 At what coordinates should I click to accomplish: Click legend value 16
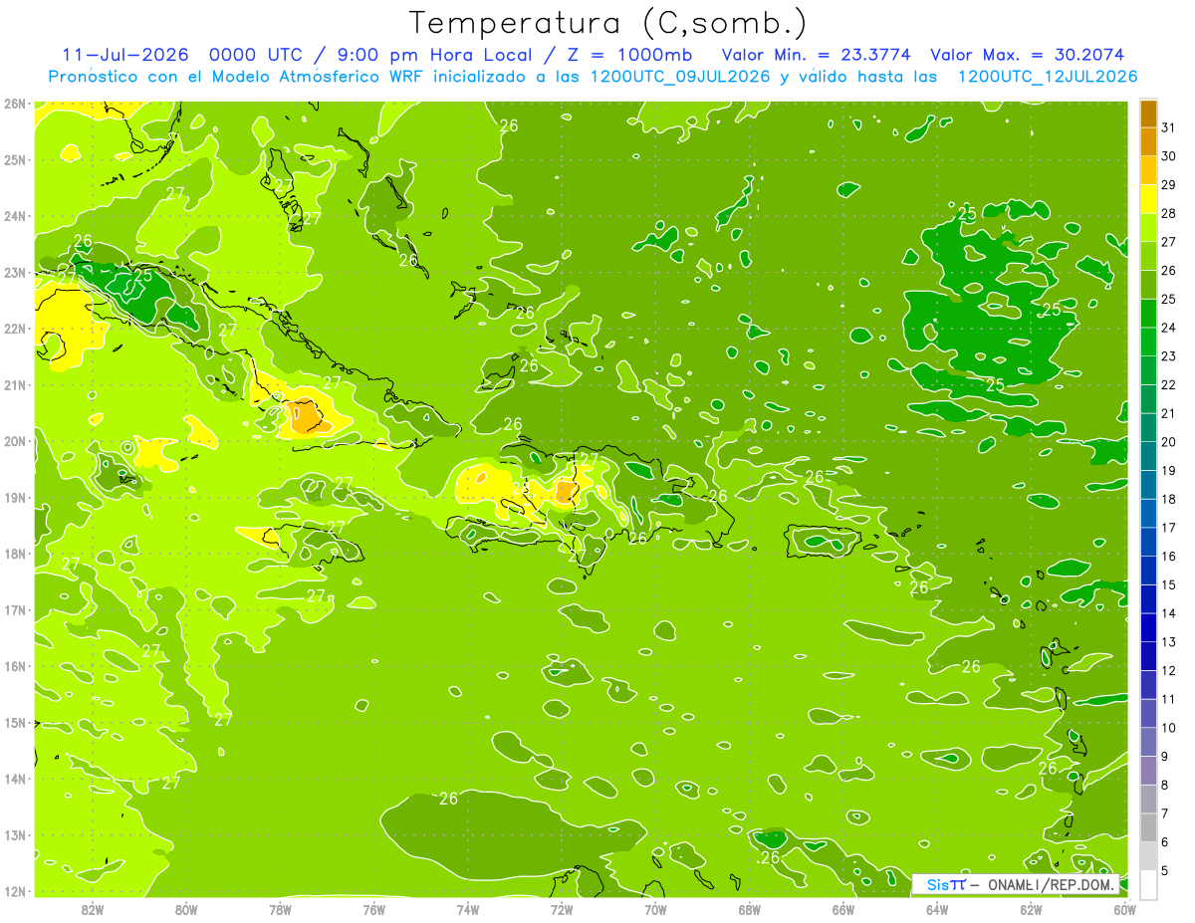tap(1168, 556)
